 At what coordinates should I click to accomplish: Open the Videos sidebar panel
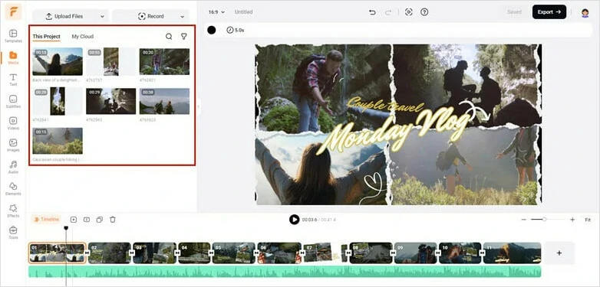coord(13,123)
